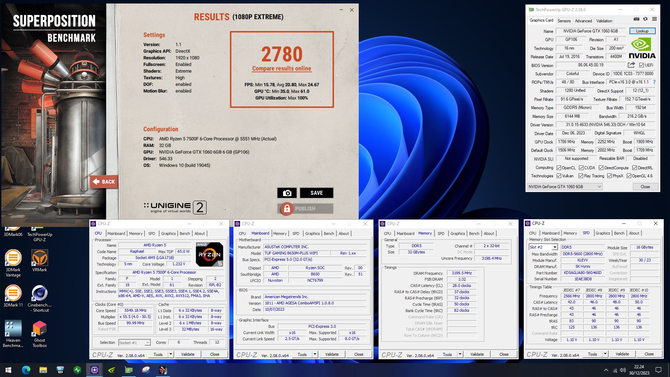Toggle the OpenGL 4.6 checkbox
This screenshot has width=670, height=377.
pyautogui.click(x=629, y=176)
